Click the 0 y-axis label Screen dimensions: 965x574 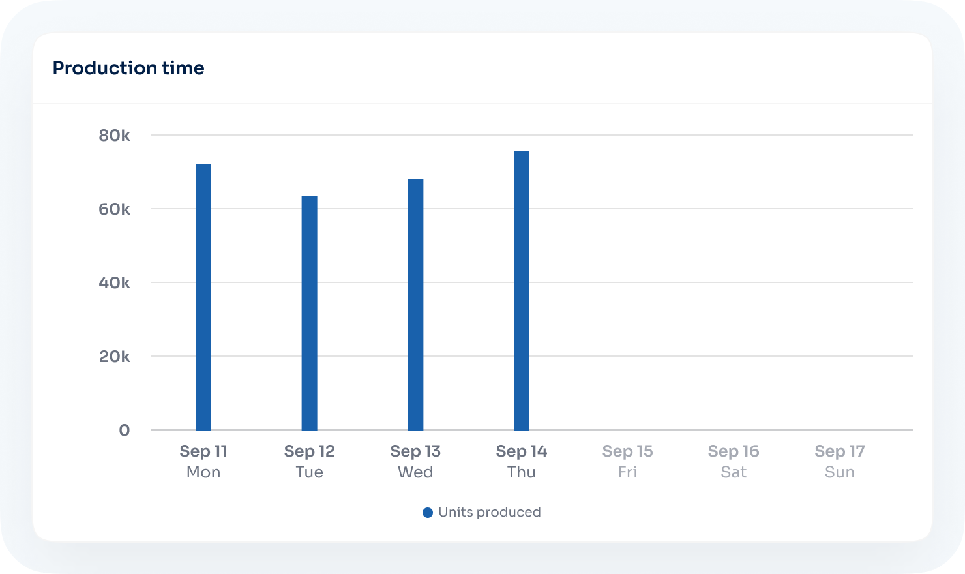124,430
